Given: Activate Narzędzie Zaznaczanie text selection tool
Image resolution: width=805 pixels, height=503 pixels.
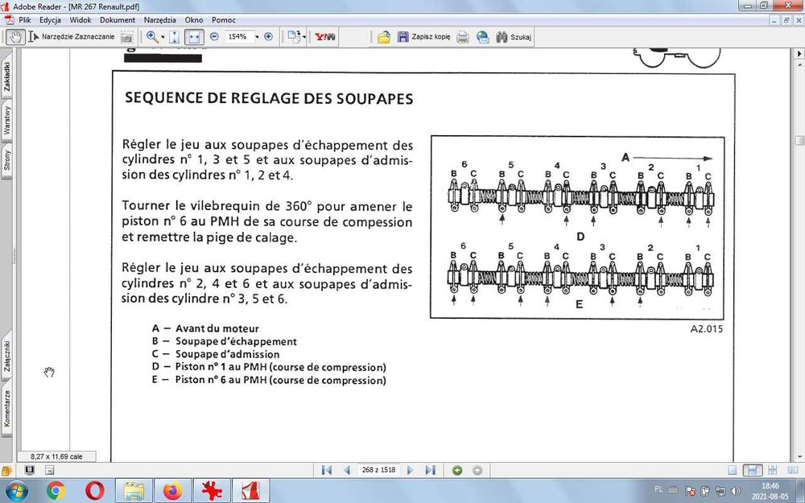Looking at the screenshot, I should point(72,37).
